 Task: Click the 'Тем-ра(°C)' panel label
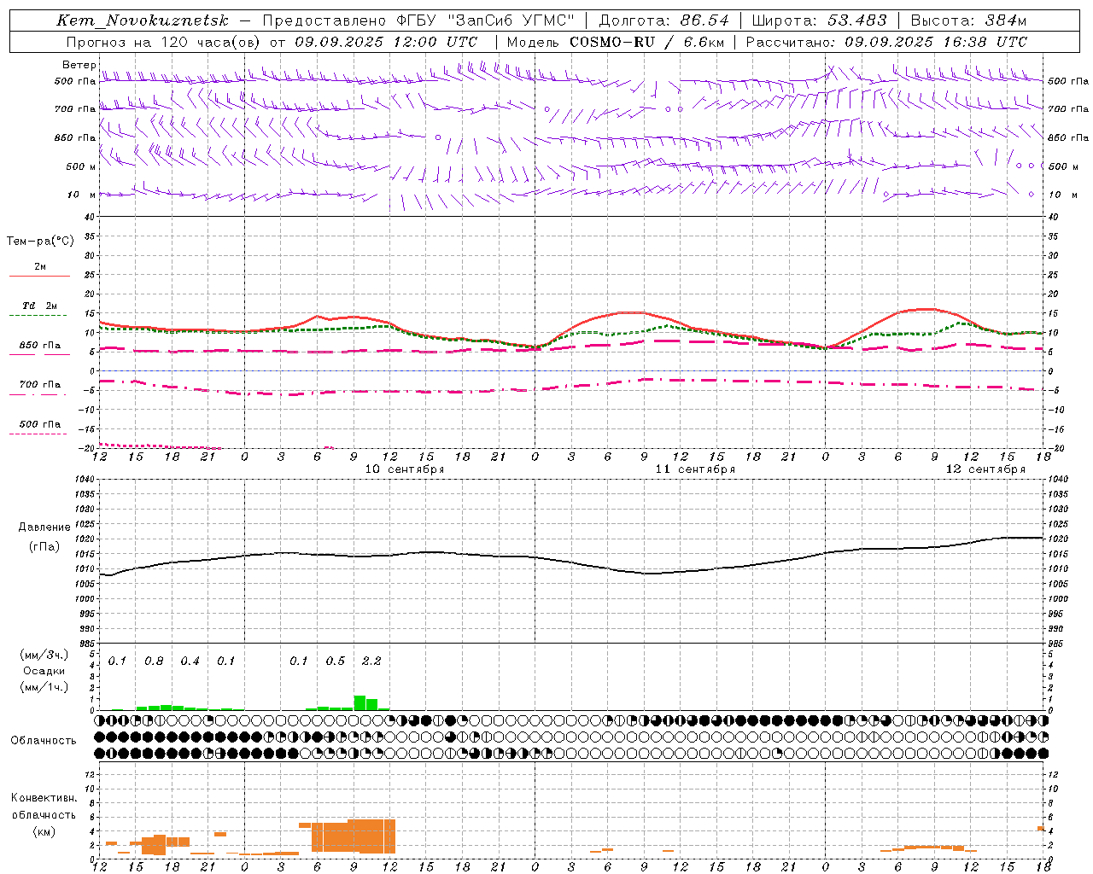tap(40, 242)
